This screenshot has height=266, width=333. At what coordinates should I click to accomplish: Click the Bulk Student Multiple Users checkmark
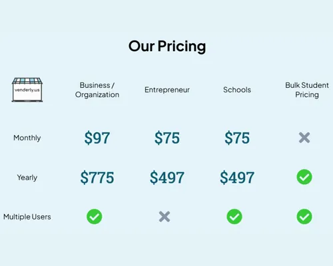[x=304, y=217]
